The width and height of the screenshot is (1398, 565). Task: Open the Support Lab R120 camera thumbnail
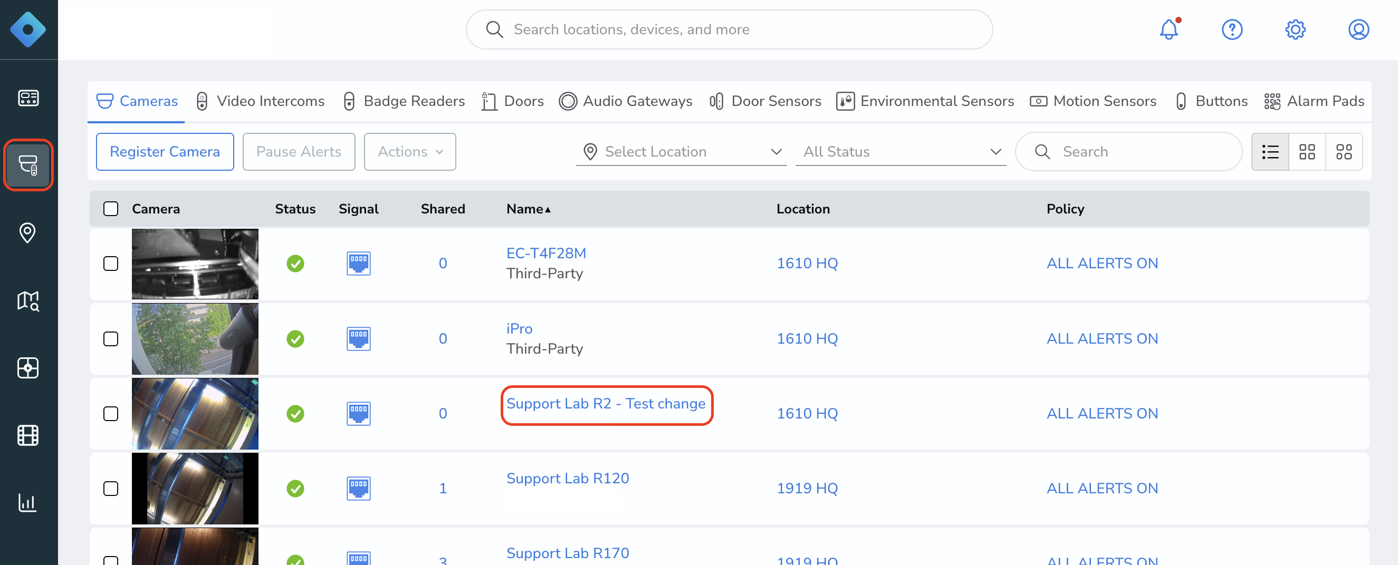(195, 489)
